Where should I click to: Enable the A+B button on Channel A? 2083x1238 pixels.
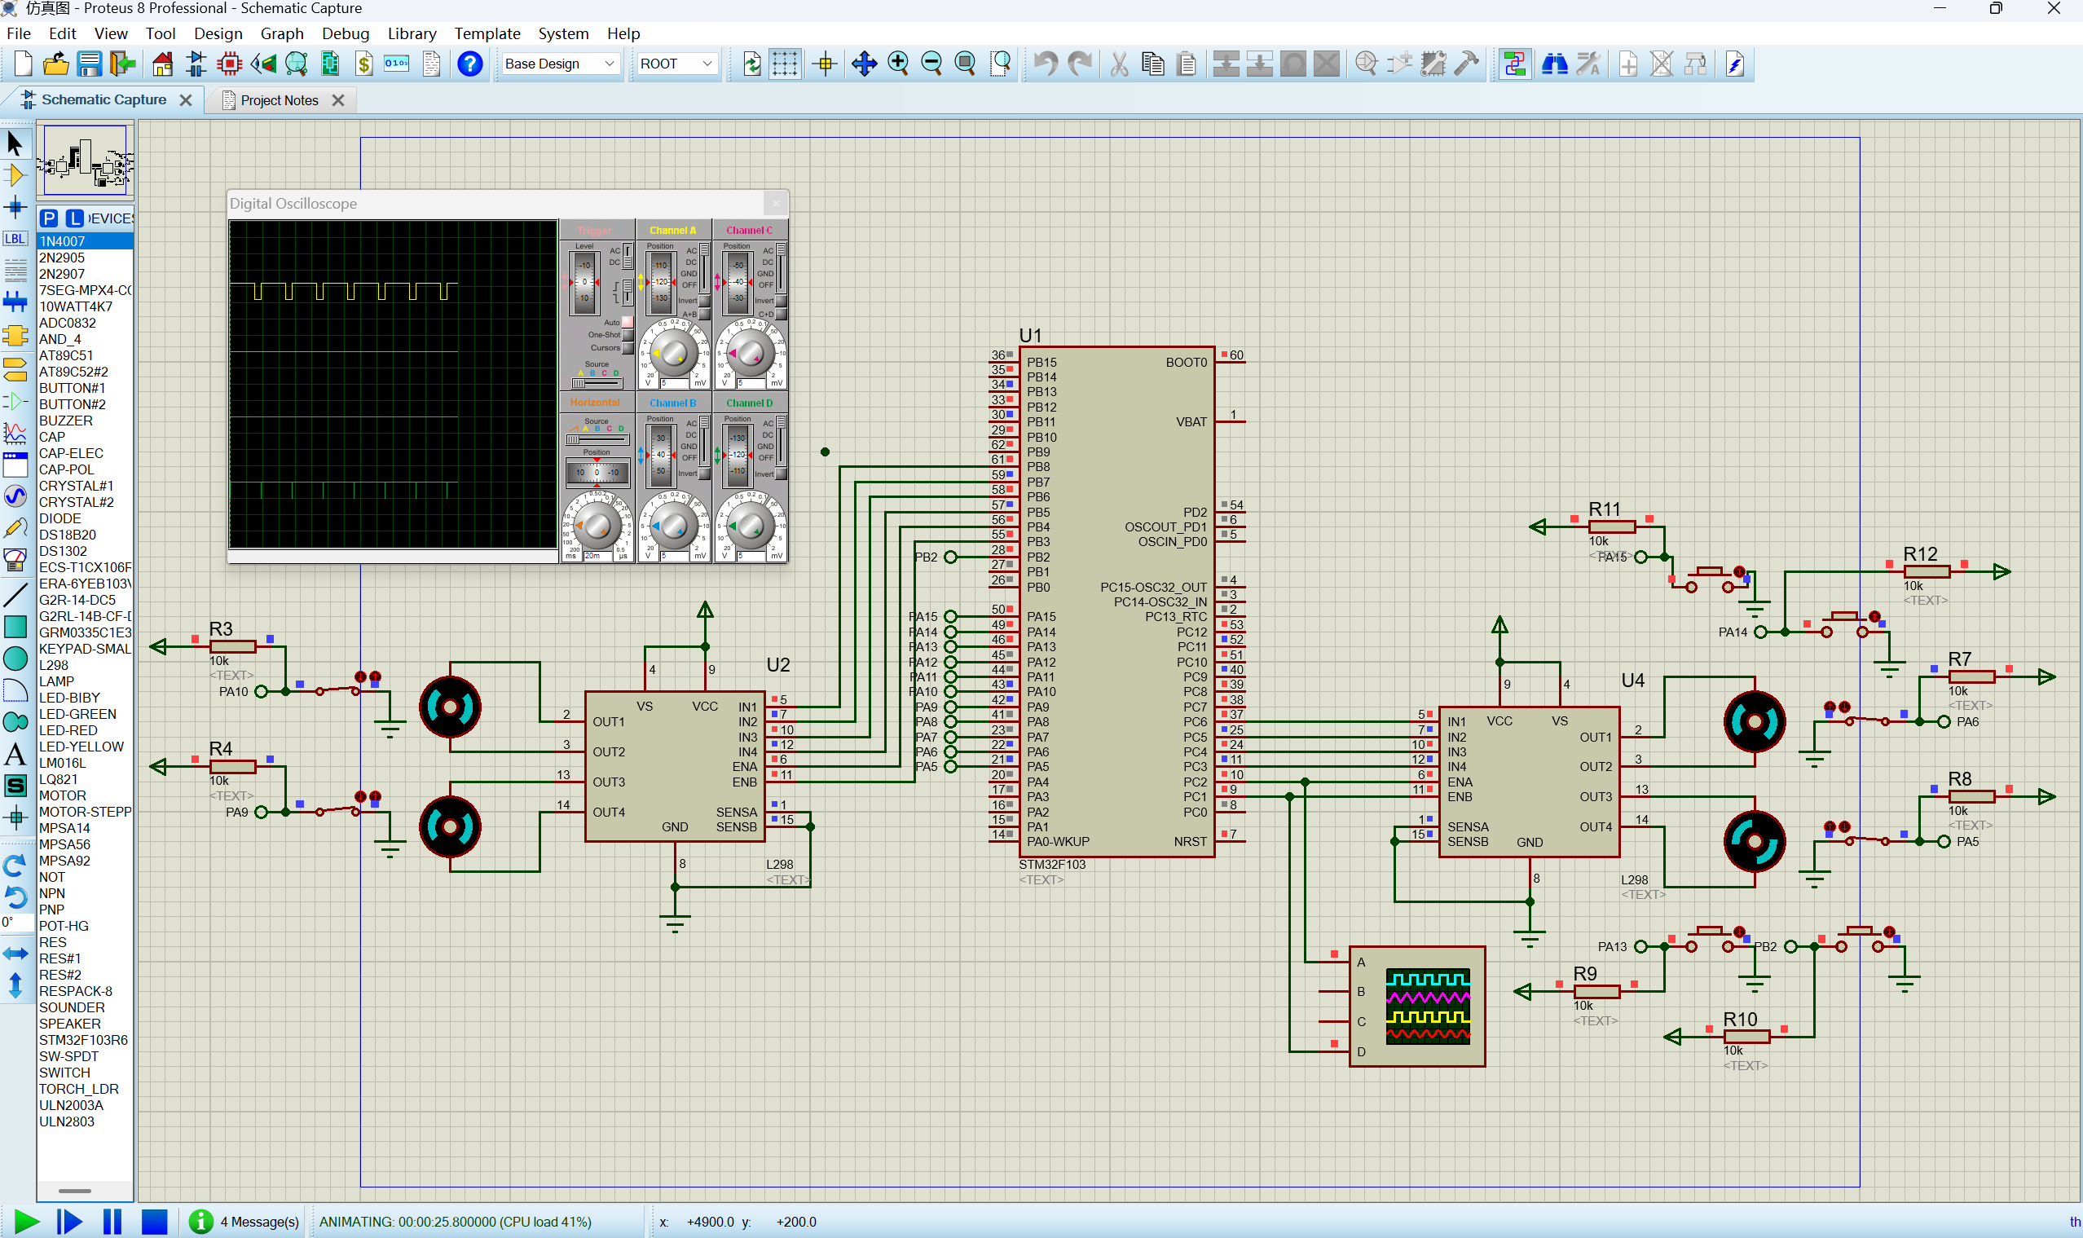[x=705, y=315]
